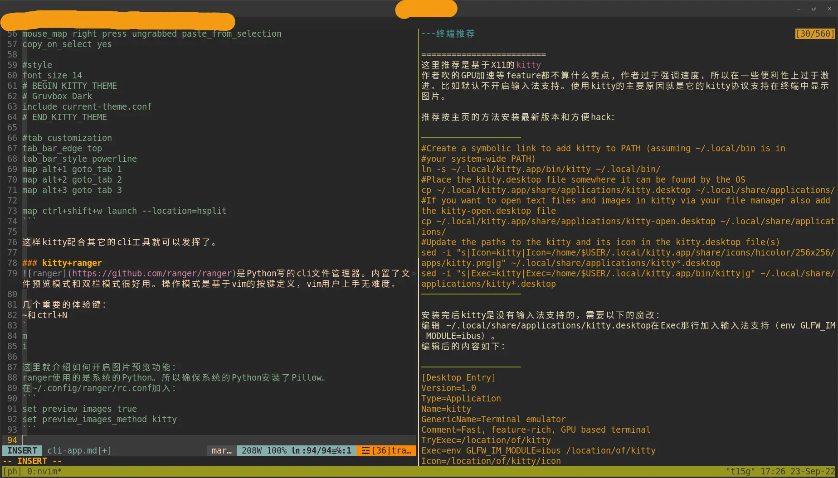This screenshot has width=838, height=478.
Task: Click the Type=Application line
Action: click(x=461, y=398)
